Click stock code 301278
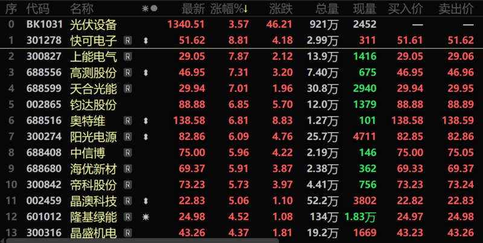483x243 pixels. coord(44,40)
